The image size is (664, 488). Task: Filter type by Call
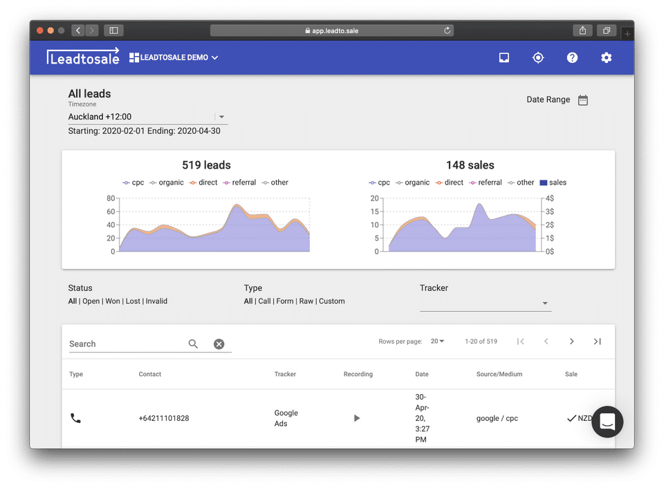click(264, 301)
